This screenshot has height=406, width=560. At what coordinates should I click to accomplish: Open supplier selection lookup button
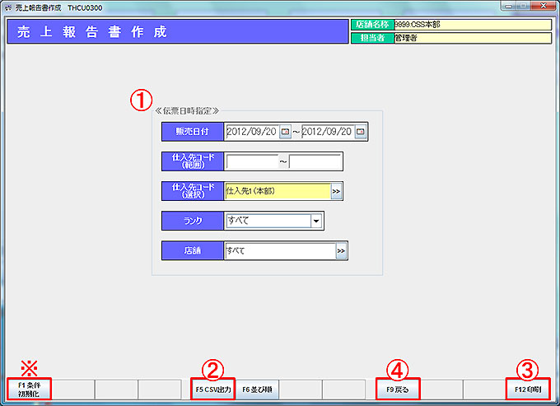pyautogui.click(x=336, y=191)
